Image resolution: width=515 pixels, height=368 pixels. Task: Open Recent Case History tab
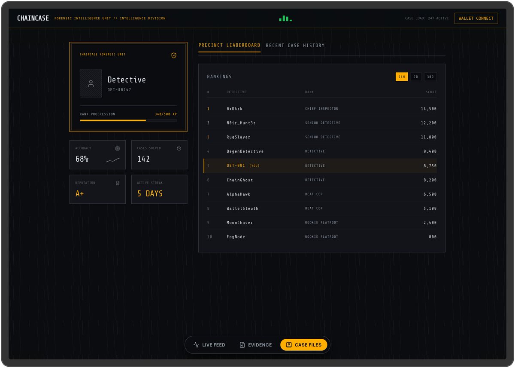(295, 45)
